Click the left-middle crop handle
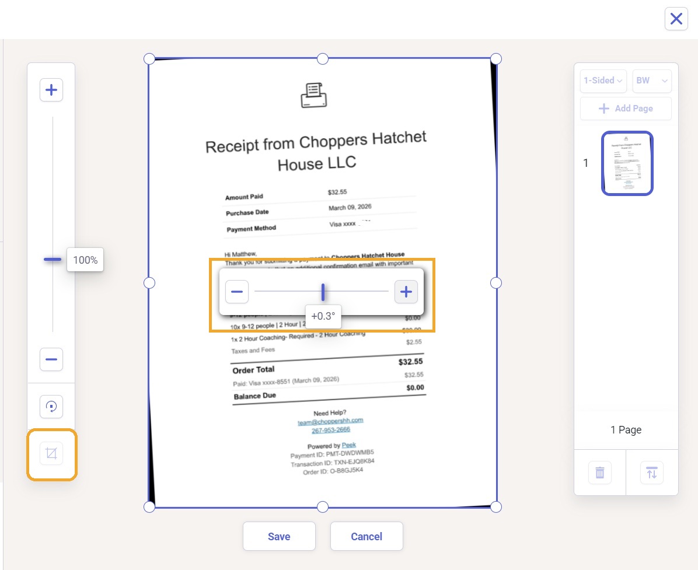 (x=149, y=283)
